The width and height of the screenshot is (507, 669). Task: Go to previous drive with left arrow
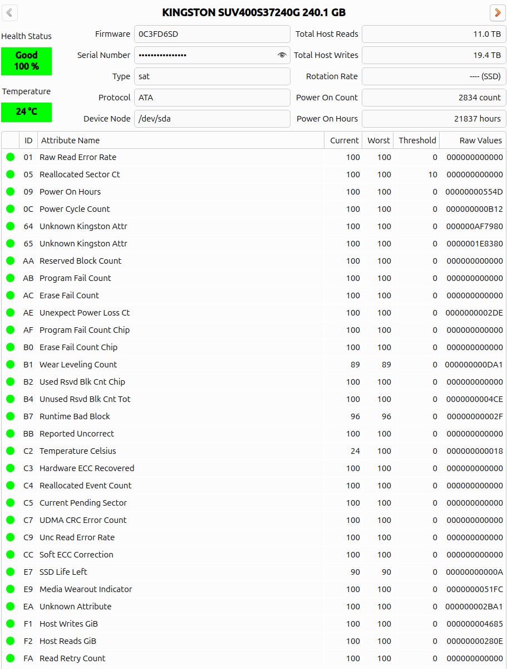[x=9, y=13]
